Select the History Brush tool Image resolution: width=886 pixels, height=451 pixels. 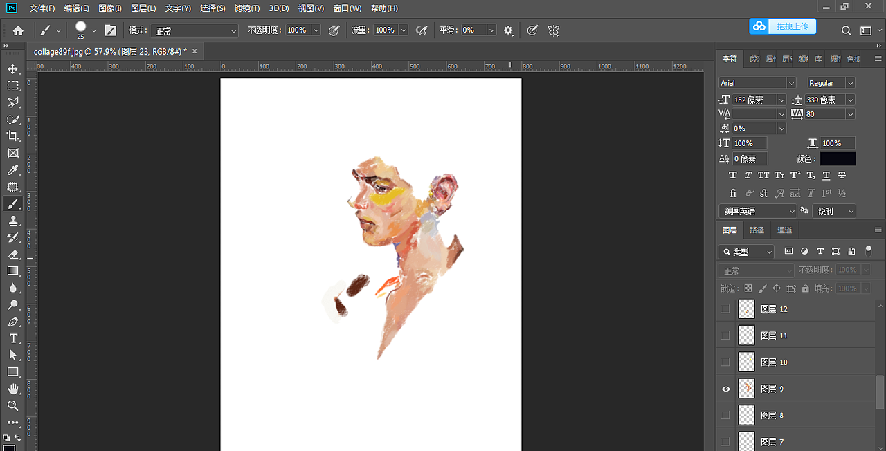pos(13,237)
